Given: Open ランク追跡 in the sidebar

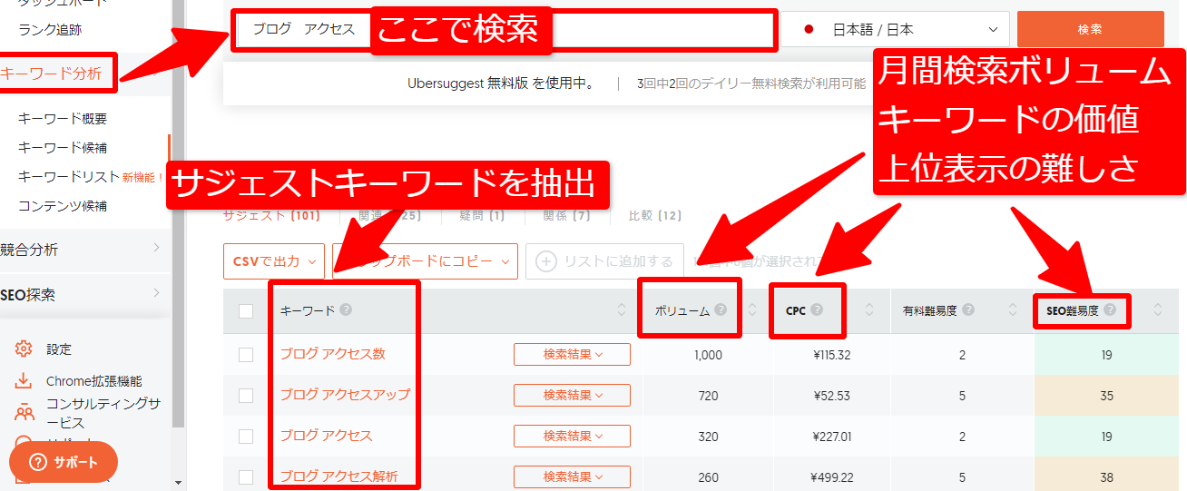Looking at the screenshot, I should pos(50,30).
